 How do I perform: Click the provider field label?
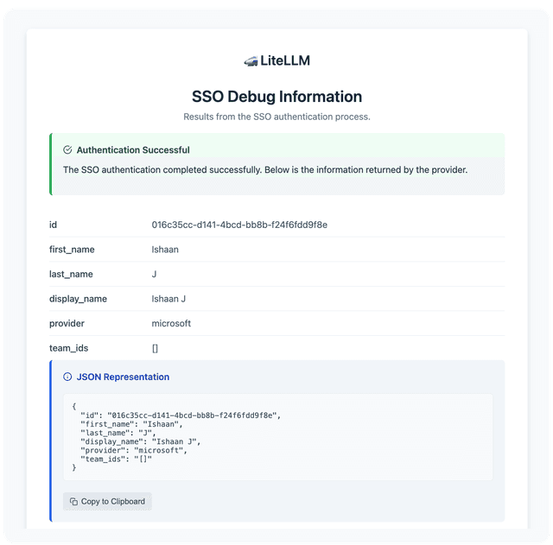[x=67, y=324]
